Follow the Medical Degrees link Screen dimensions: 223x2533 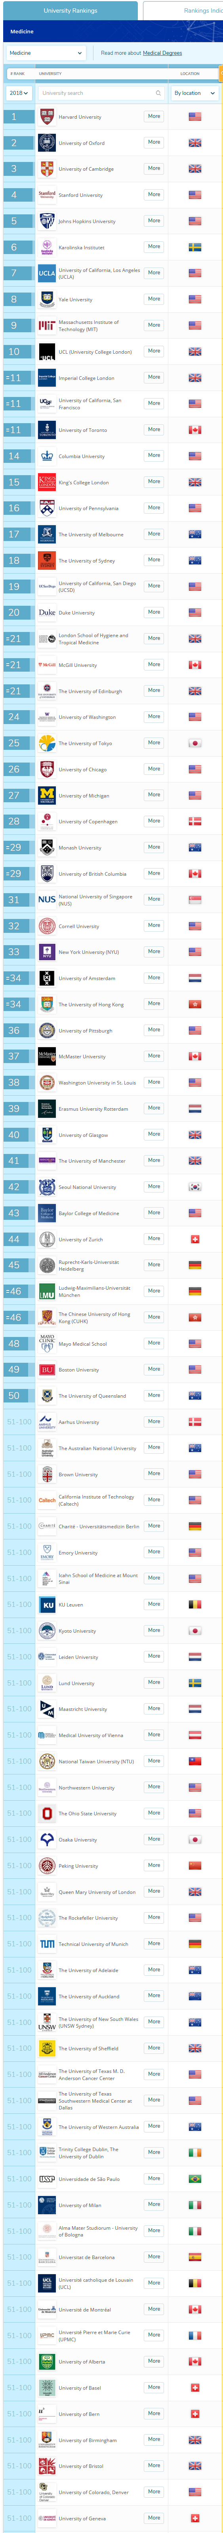[x=162, y=53]
